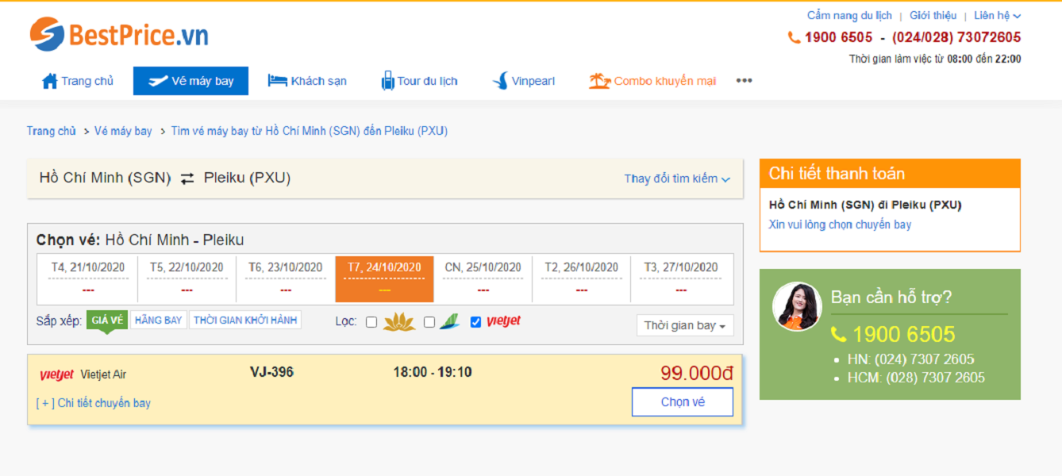
Task: Open Khách sạn hotels tab
Action: 307,81
